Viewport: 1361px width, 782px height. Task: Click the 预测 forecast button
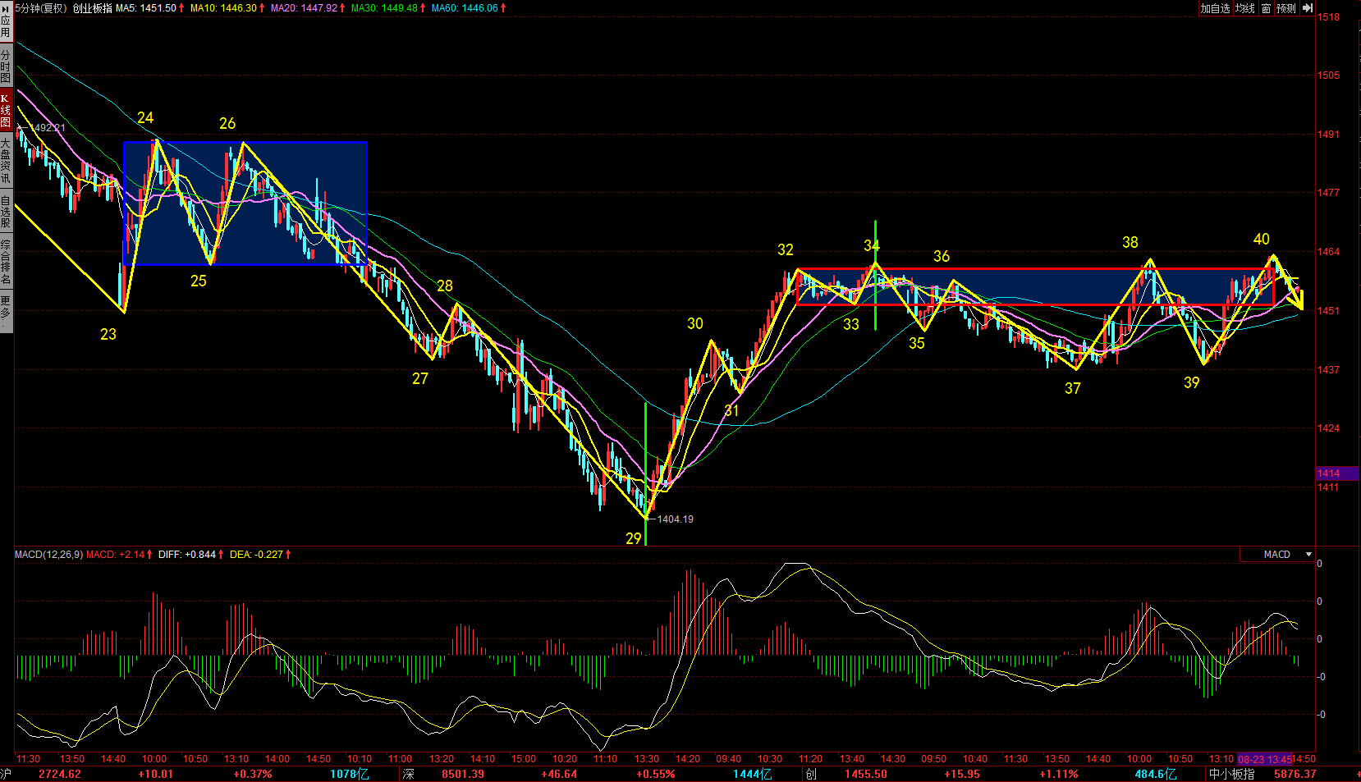point(1285,8)
